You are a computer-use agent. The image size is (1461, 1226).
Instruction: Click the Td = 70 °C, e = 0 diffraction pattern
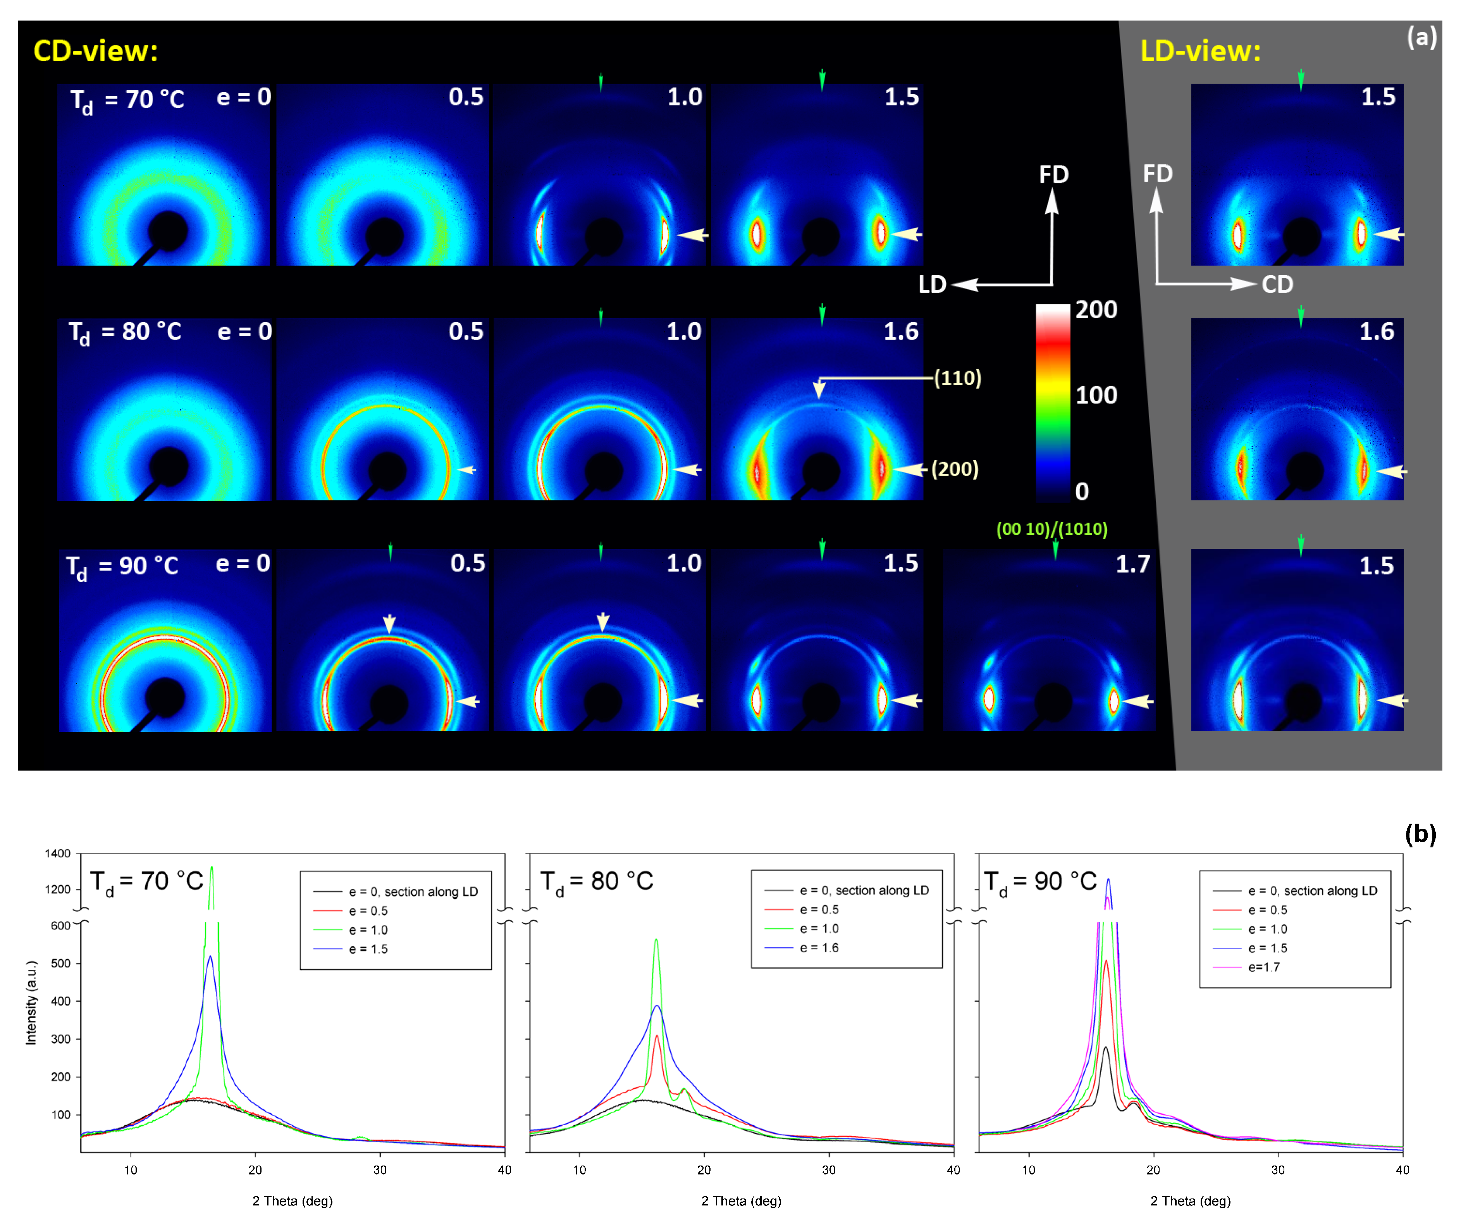[x=163, y=174]
